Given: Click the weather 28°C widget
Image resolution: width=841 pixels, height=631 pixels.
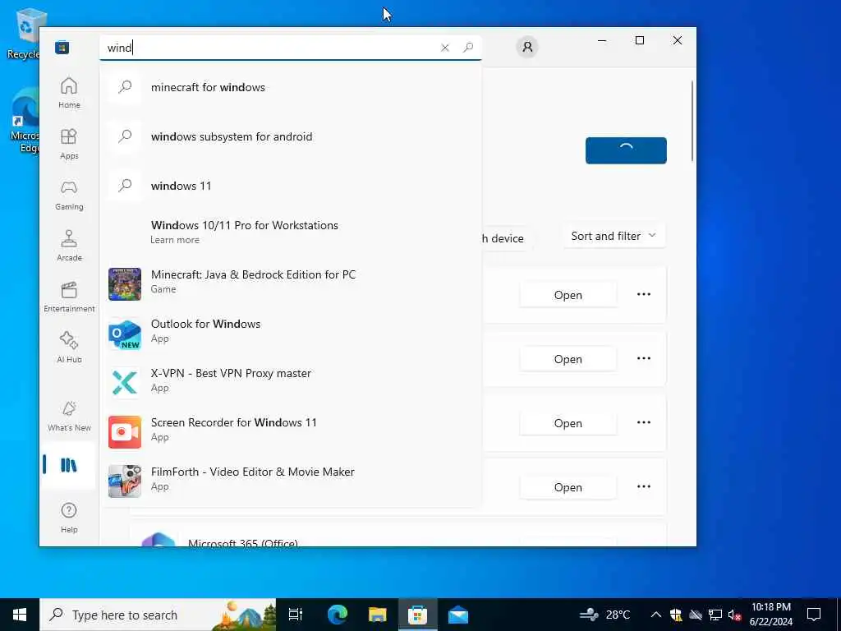Looking at the screenshot, I should pos(605,615).
